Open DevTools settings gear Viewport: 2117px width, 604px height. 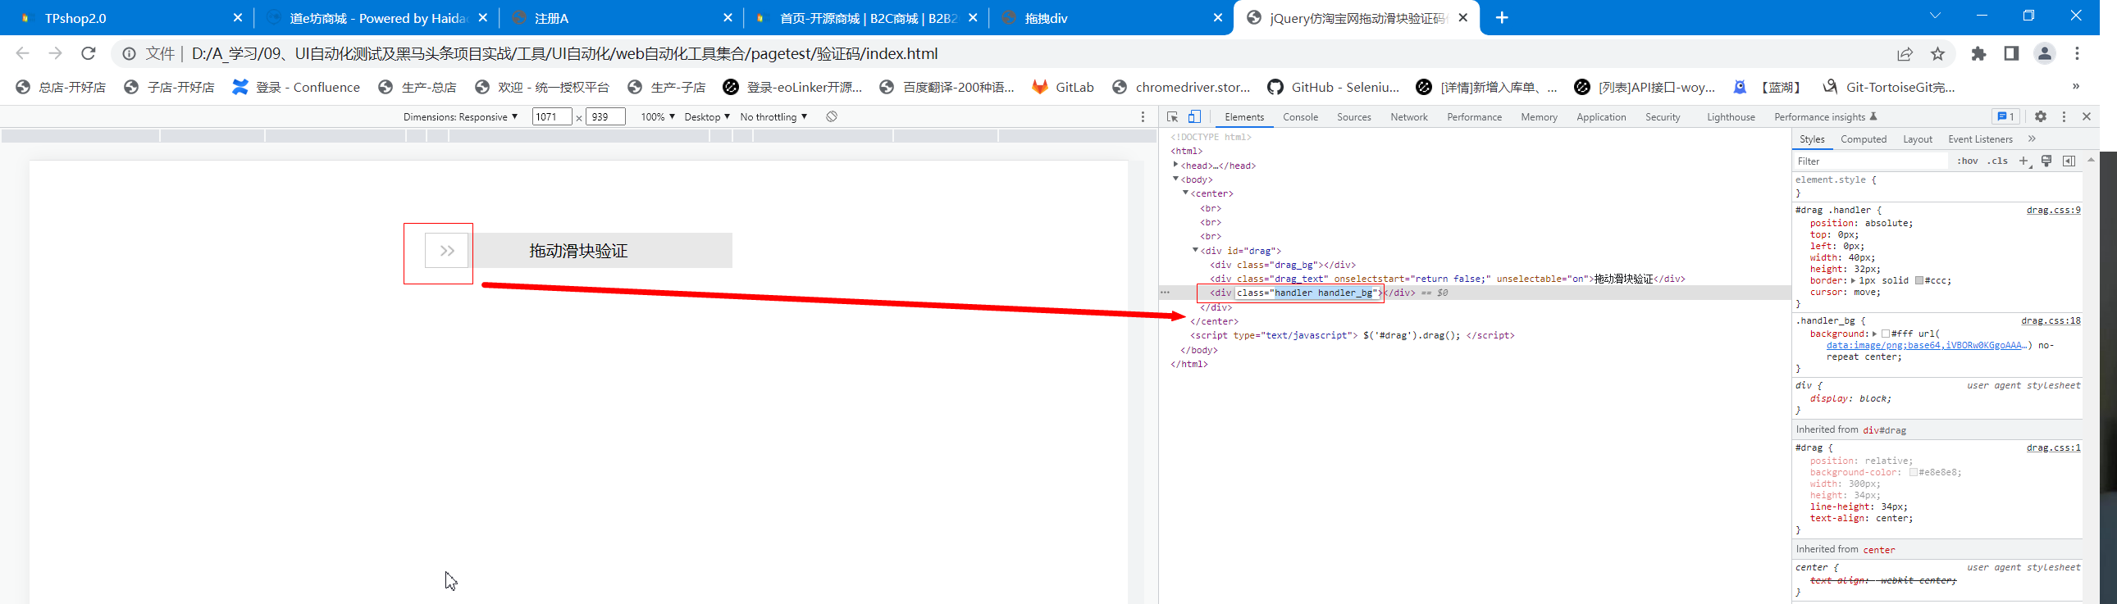click(2041, 116)
